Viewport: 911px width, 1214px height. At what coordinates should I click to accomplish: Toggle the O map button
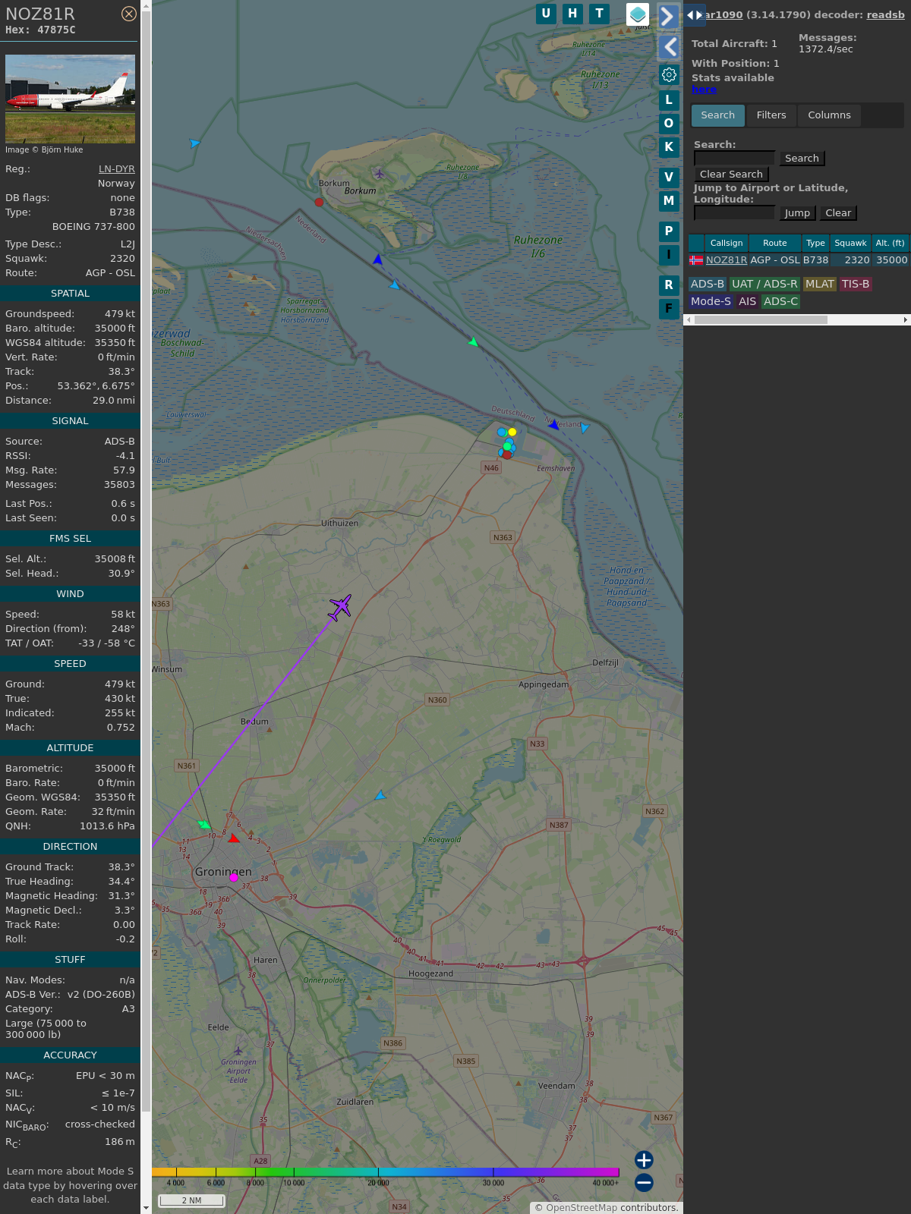tap(669, 124)
